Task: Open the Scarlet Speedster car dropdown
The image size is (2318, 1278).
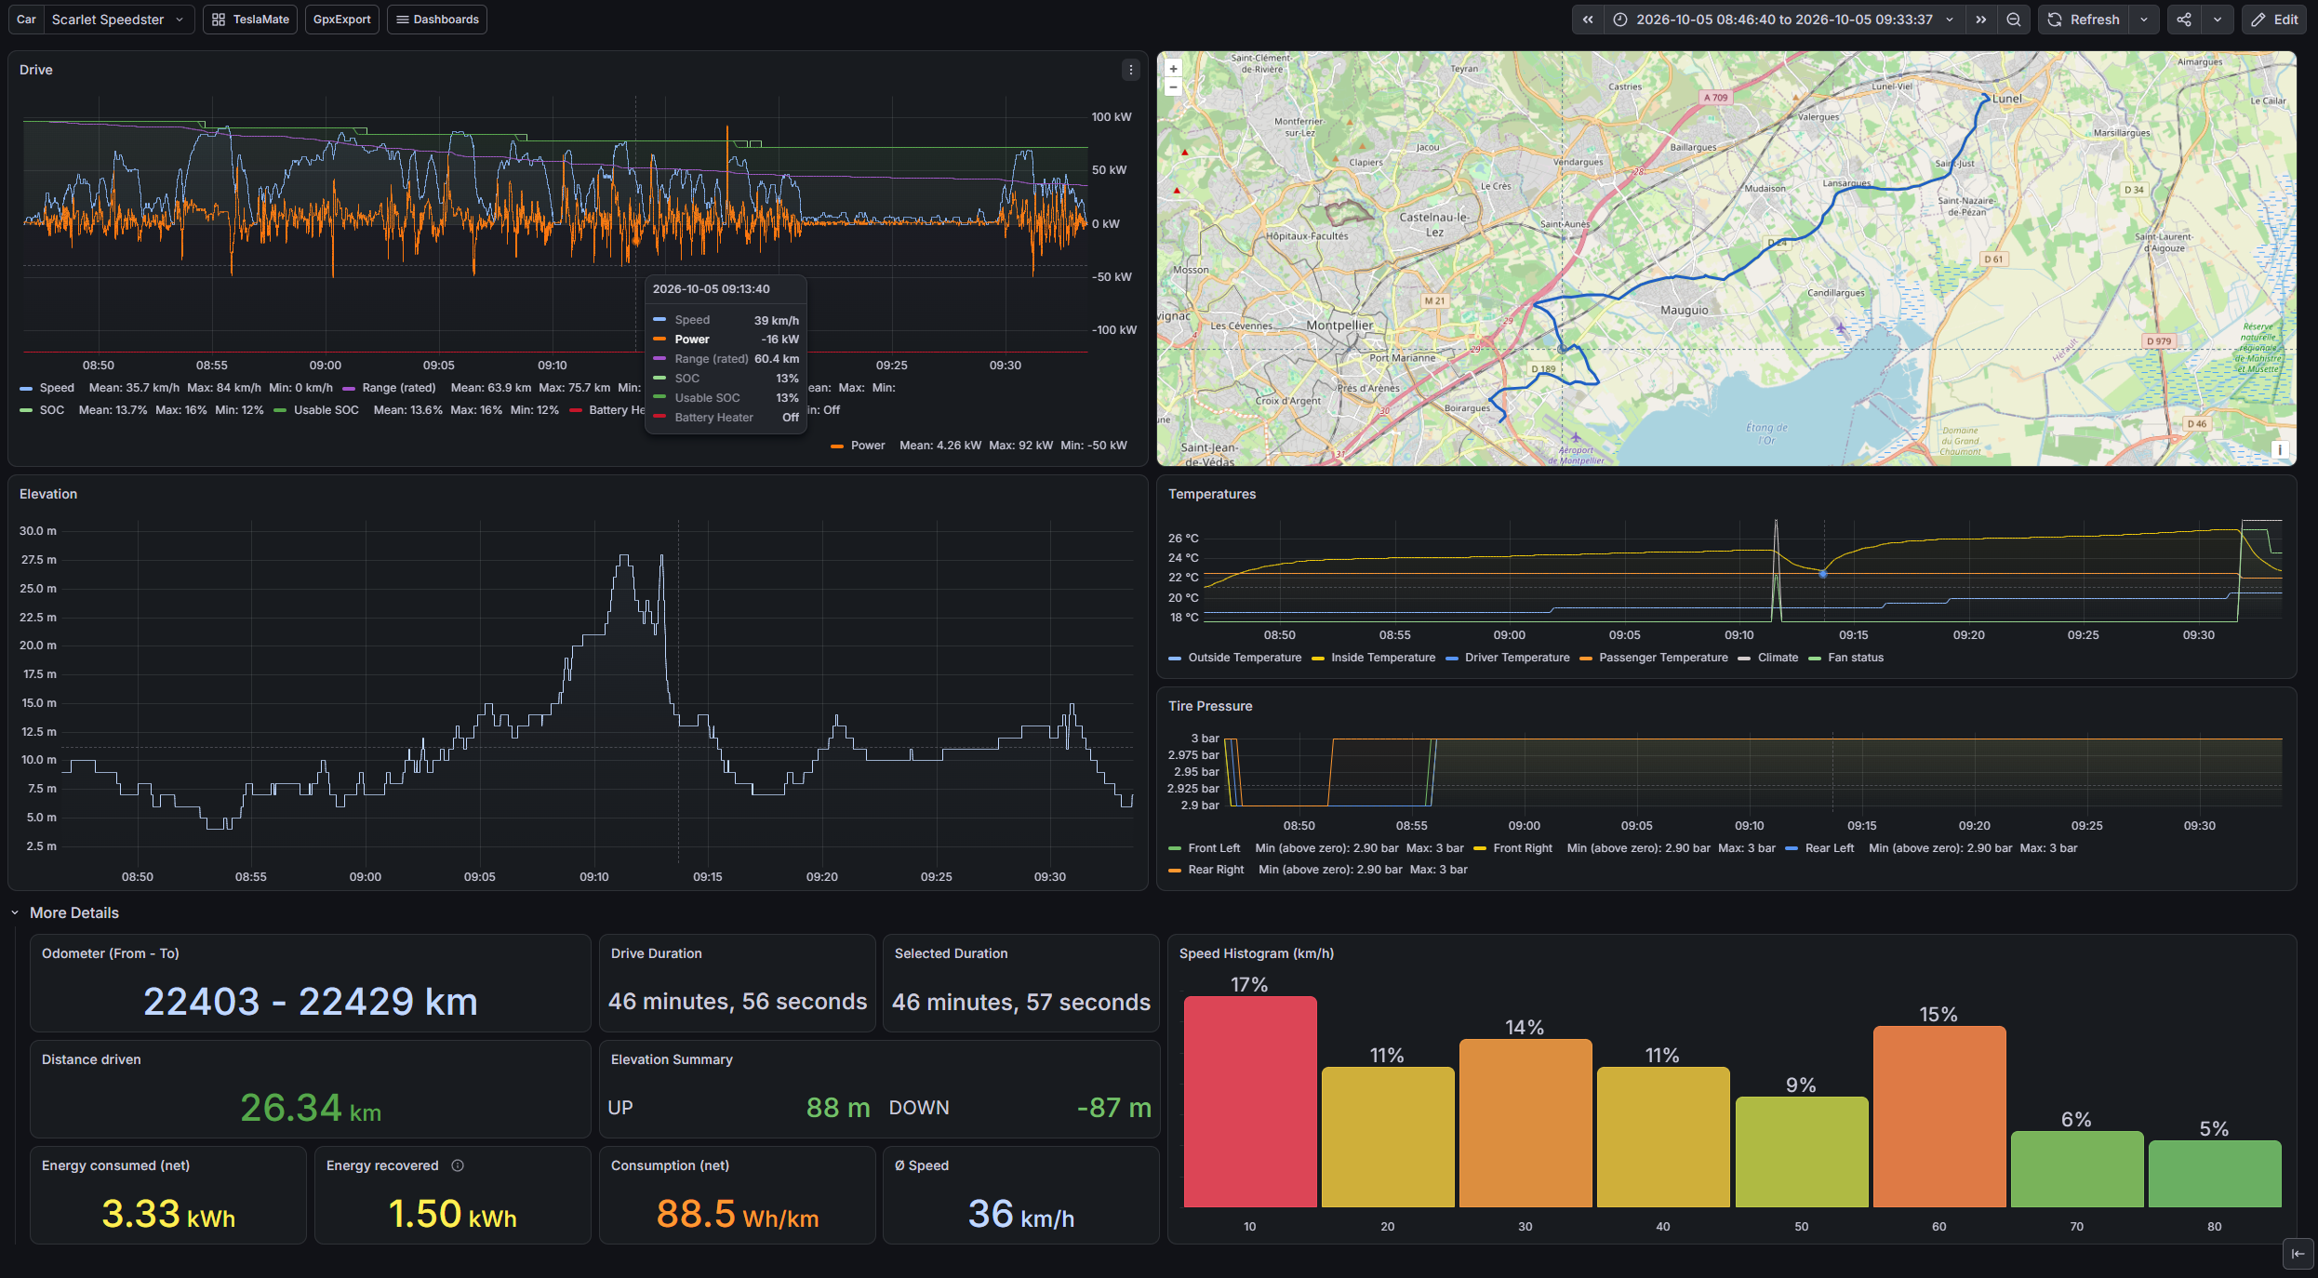Action: (119, 20)
